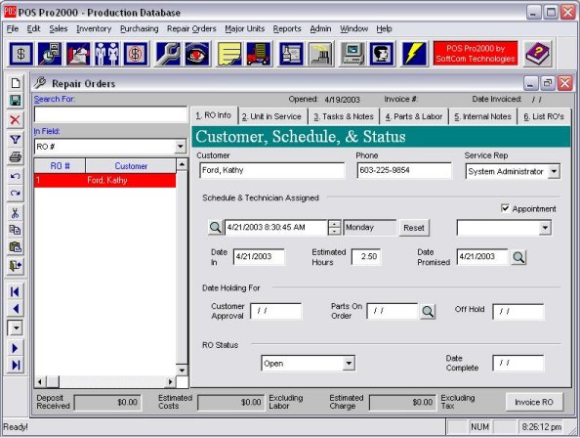The height and width of the screenshot is (438, 580).
Task: Expand the Service Rep dropdown
Action: [x=554, y=171]
